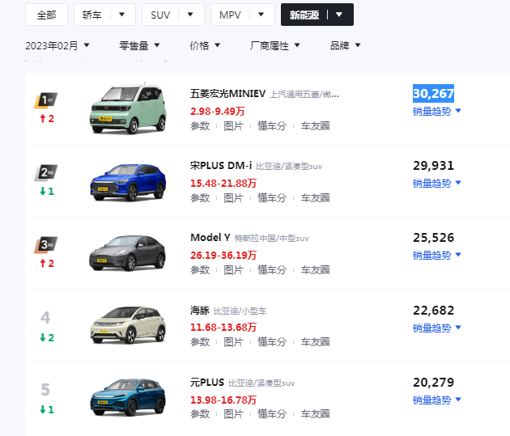This screenshot has height=436, width=510.
Task: Open the 价格 filter dropdown
Action: pyautogui.click(x=205, y=45)
